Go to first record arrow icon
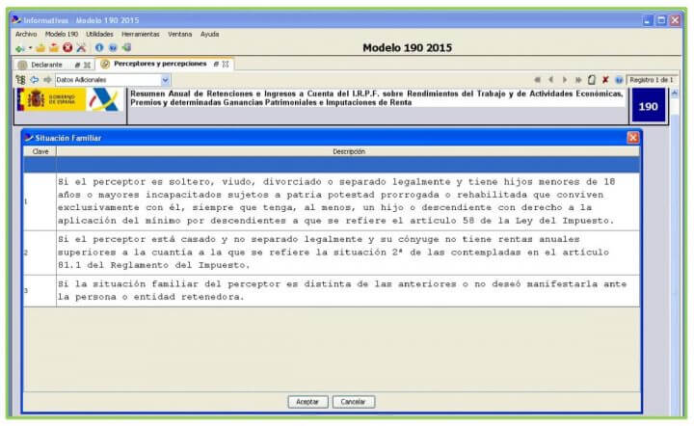Viewport: 694px width, 426px height. (537, 80)
